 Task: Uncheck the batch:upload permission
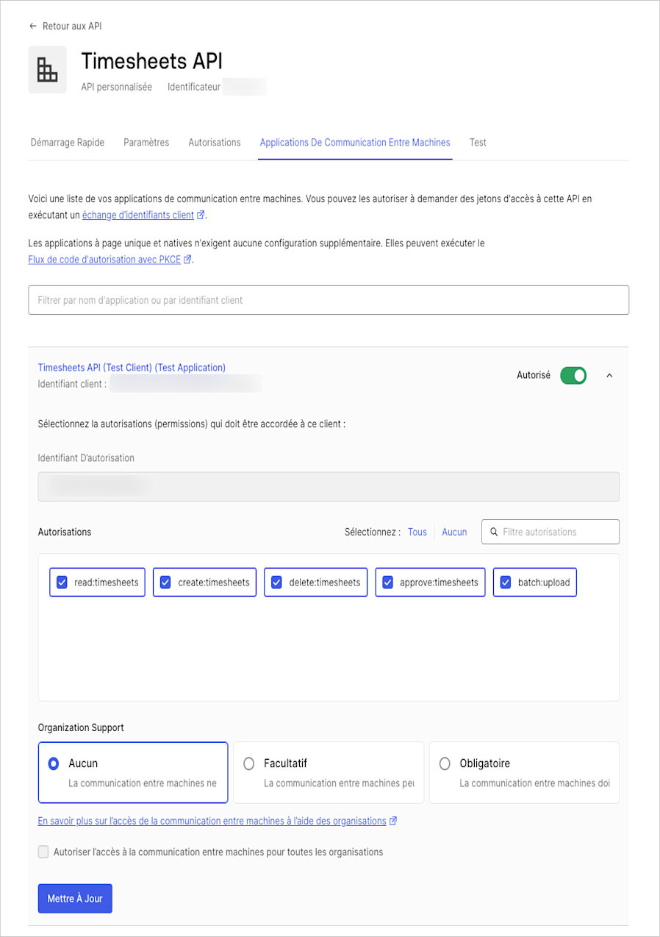[506, 582]
